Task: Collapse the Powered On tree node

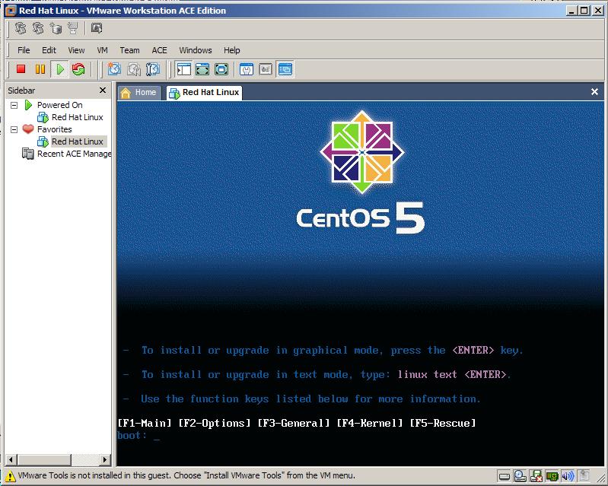Action: 14,105
